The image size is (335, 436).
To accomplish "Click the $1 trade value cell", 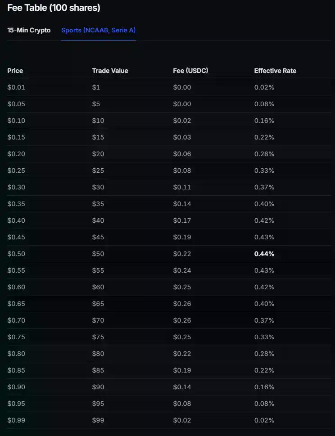I will click(x=94, y=87).
